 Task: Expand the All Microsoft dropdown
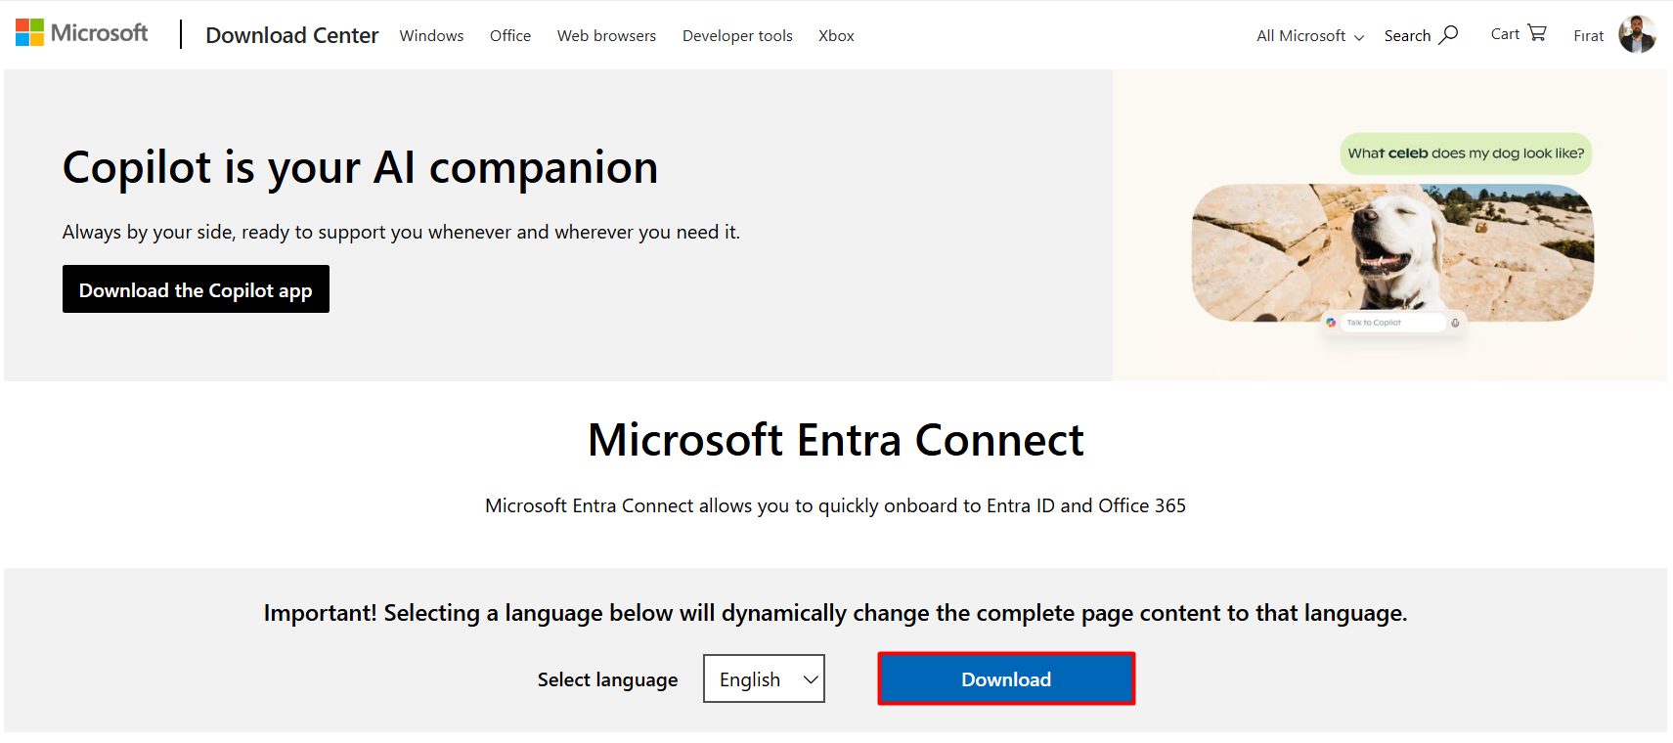point(1310,35)
